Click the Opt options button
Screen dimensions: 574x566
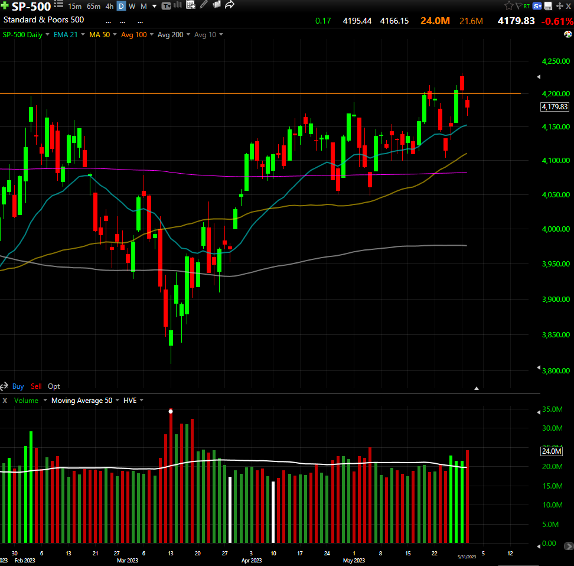point(54,386)
